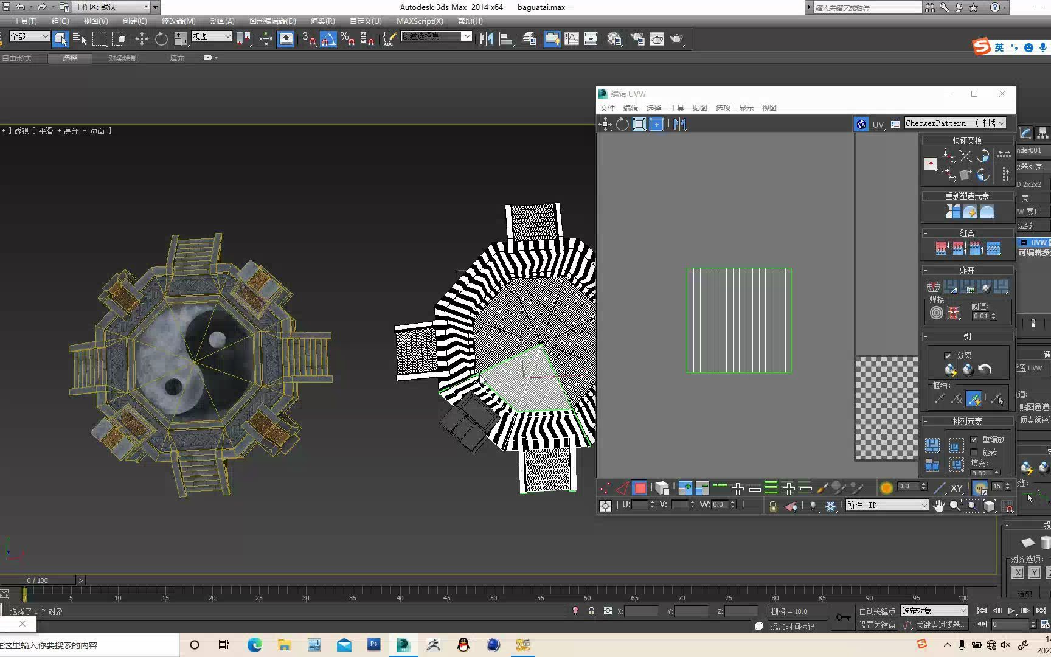Viewport: 1051px width, 657px height.
Task: Open the 贴图 menu in UVW editor
Action: tap(700, 108)
